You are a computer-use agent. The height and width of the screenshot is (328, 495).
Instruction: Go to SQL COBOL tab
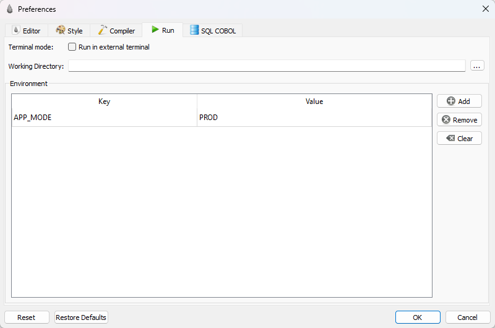(x=213, y=31)
